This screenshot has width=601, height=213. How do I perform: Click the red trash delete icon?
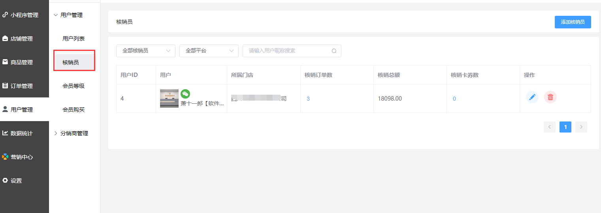coord(550,97)
